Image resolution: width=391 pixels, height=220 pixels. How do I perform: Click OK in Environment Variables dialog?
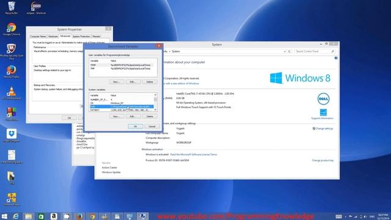136,127
